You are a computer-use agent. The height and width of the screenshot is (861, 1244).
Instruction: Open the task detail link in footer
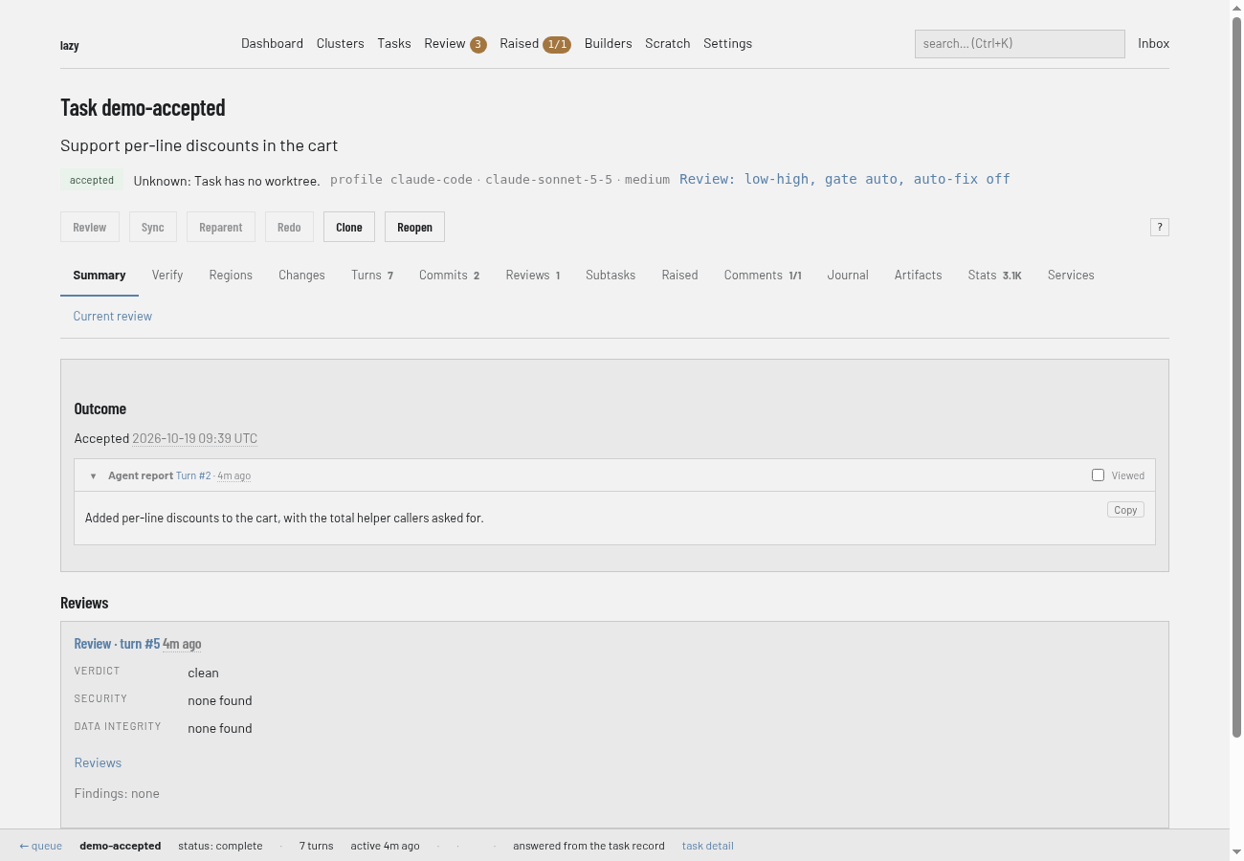coord(708,846)
